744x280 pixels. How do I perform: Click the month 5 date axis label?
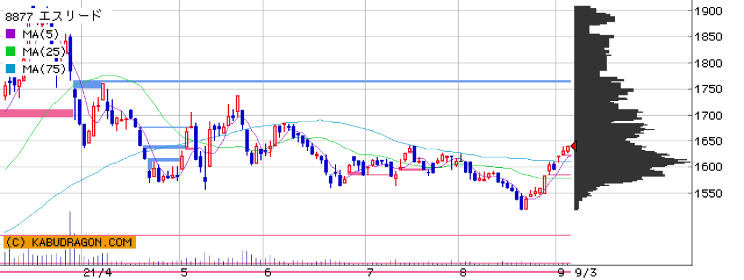tap(184, 272)
